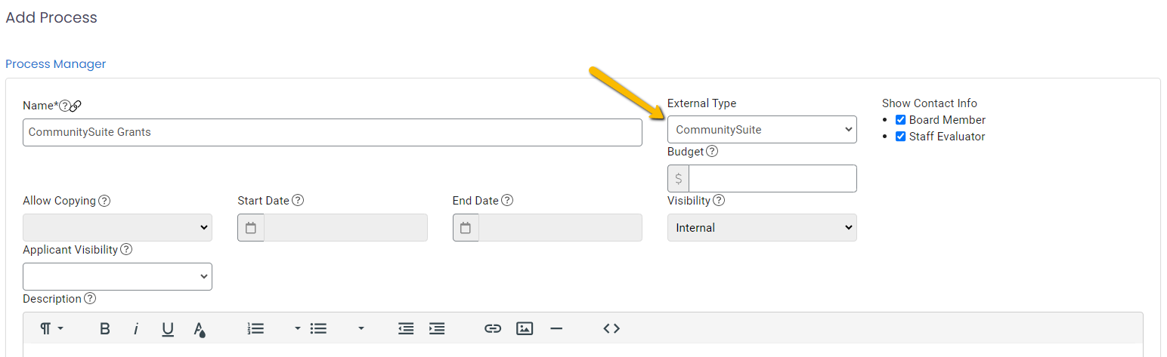Toggle the Staff Evaluator checkbox
Screen dimensions: 1167x357
coord(900,137)
